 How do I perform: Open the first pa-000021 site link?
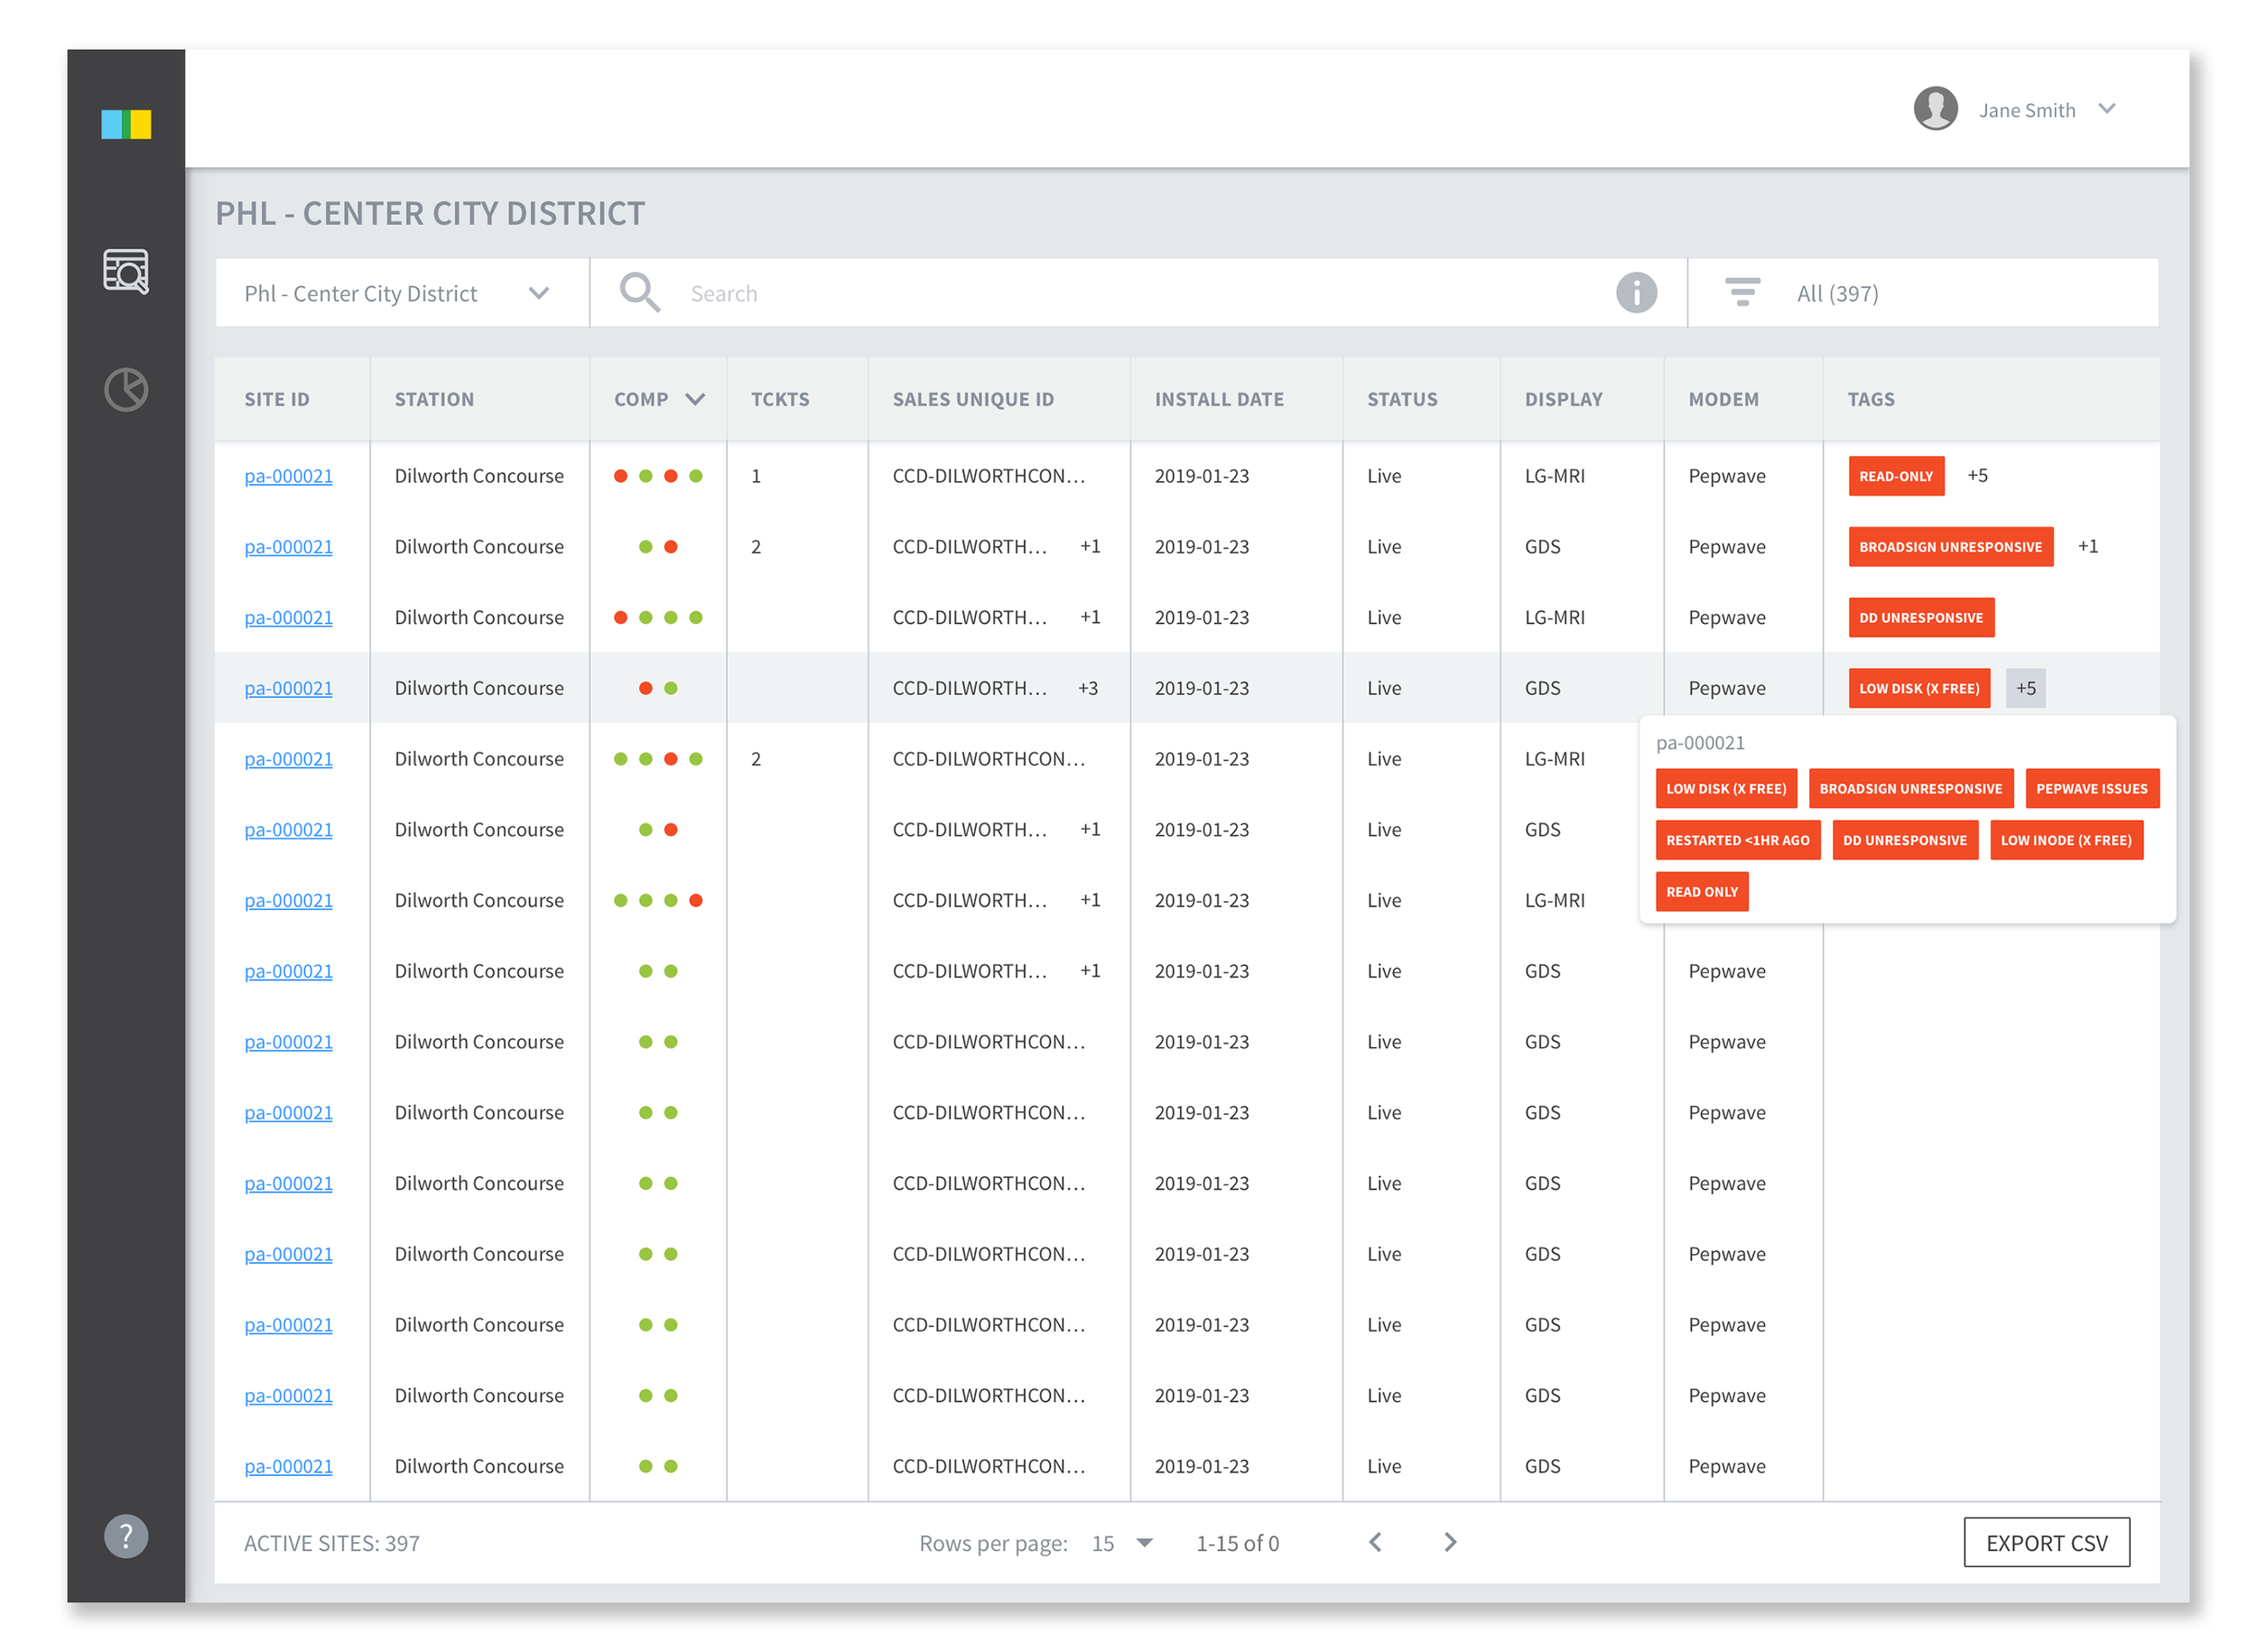point(288,476)
